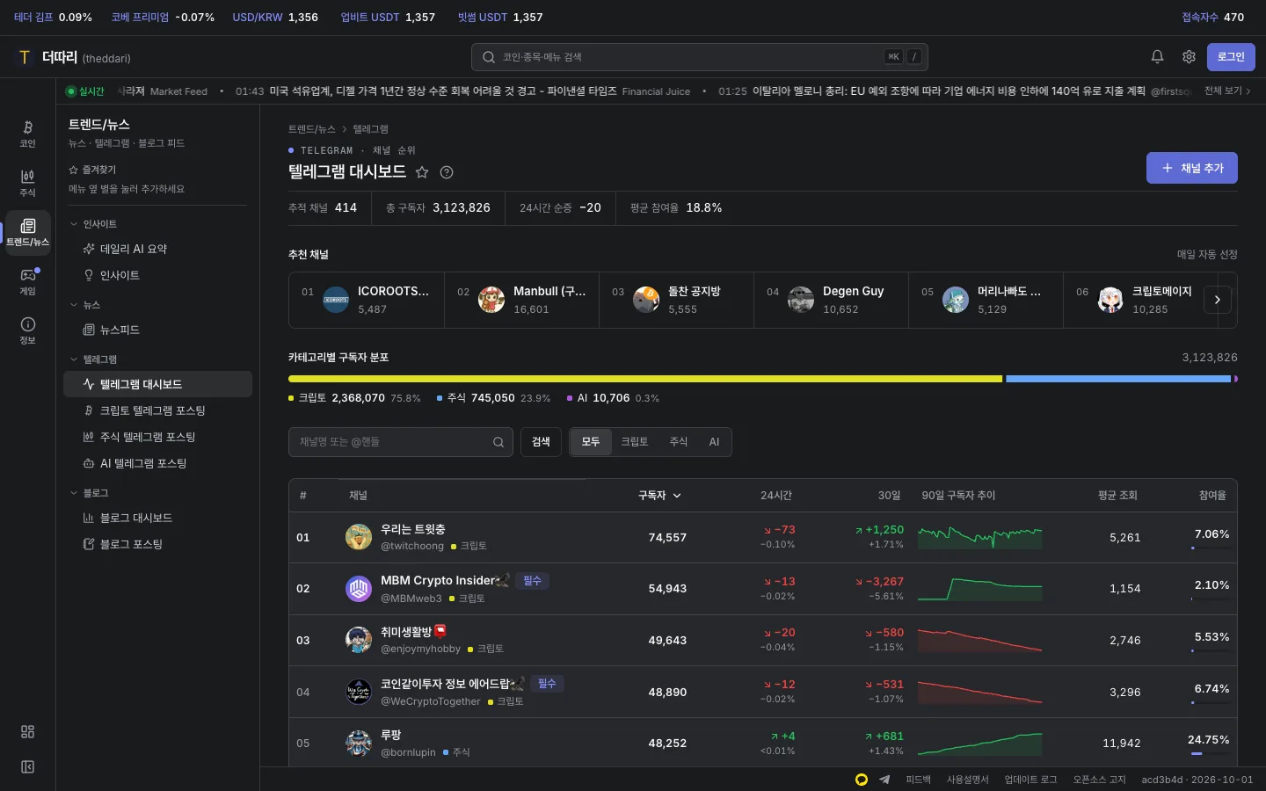Click the 루팡 channel avatar
The image size is (1266, 791).
click(x=359, y=744)
